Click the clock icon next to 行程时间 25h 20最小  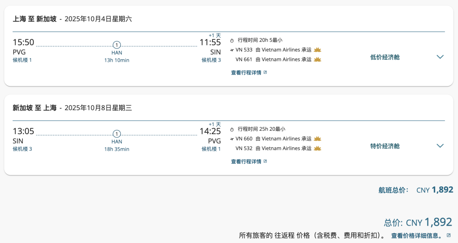click(232, 130)
